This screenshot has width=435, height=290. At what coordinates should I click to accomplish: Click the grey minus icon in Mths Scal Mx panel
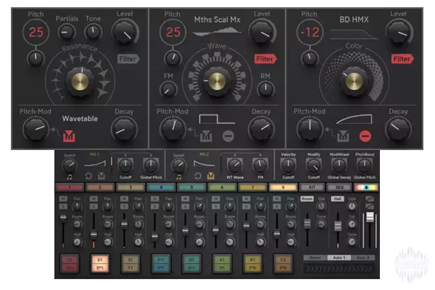(228, 136)
